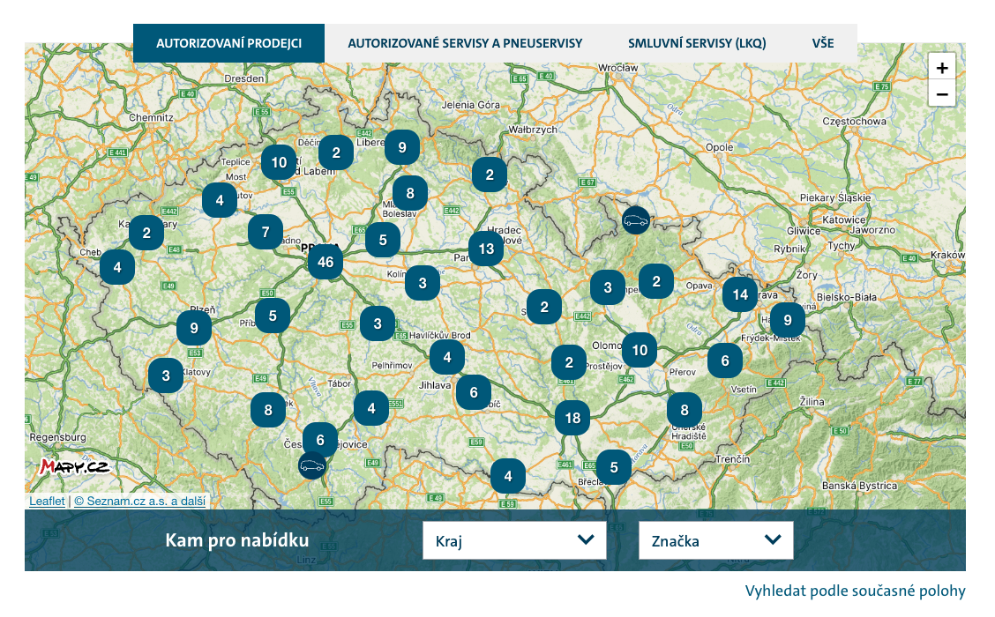Expand the Kraj dropdown

[x=514, y=540]
